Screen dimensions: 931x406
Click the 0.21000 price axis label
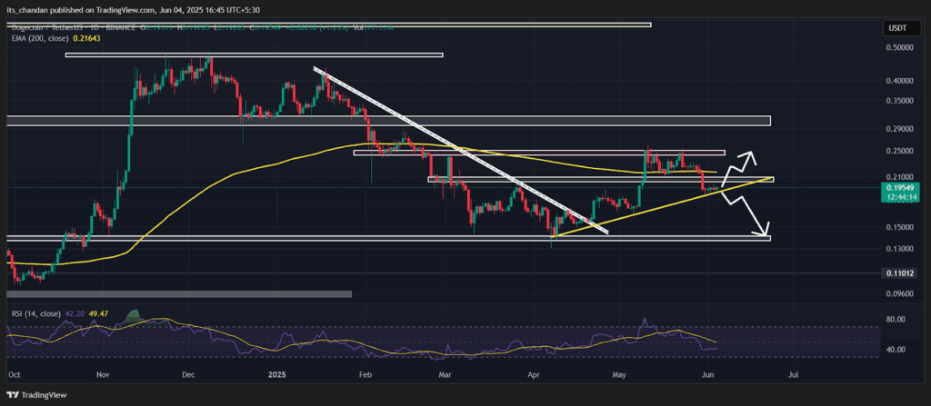(x=899, y=177)
